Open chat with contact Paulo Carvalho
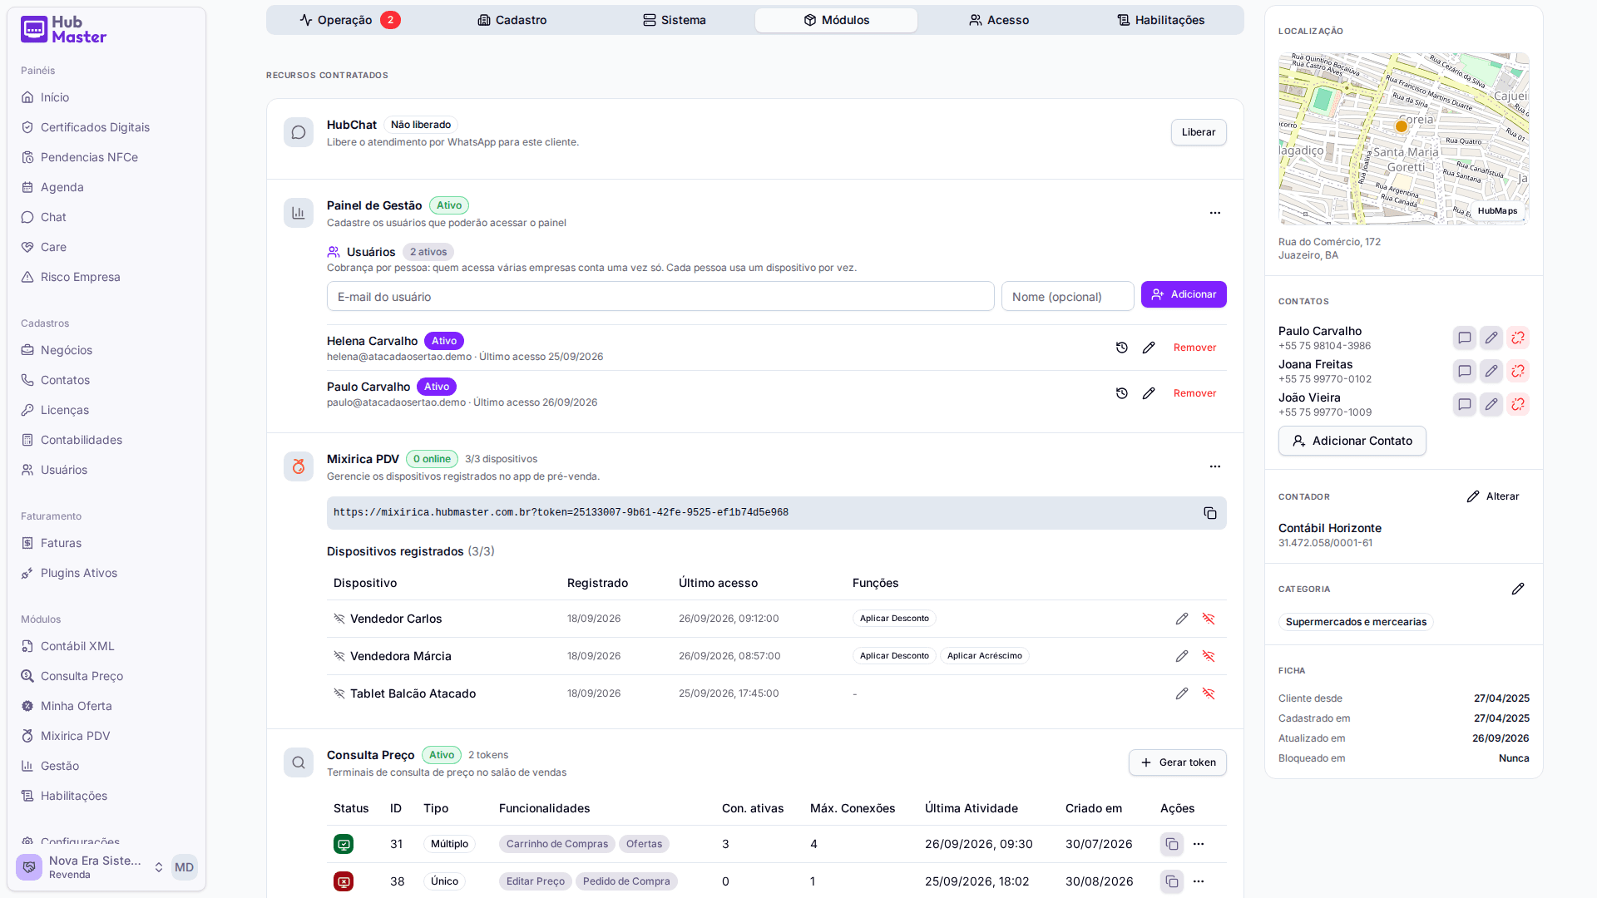 (x=1465, y=338)
